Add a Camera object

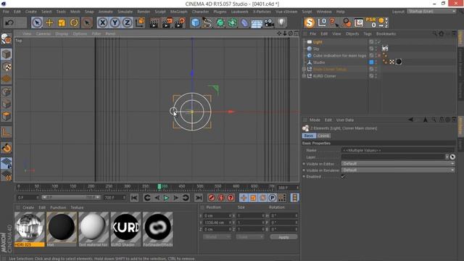point(269,22)
